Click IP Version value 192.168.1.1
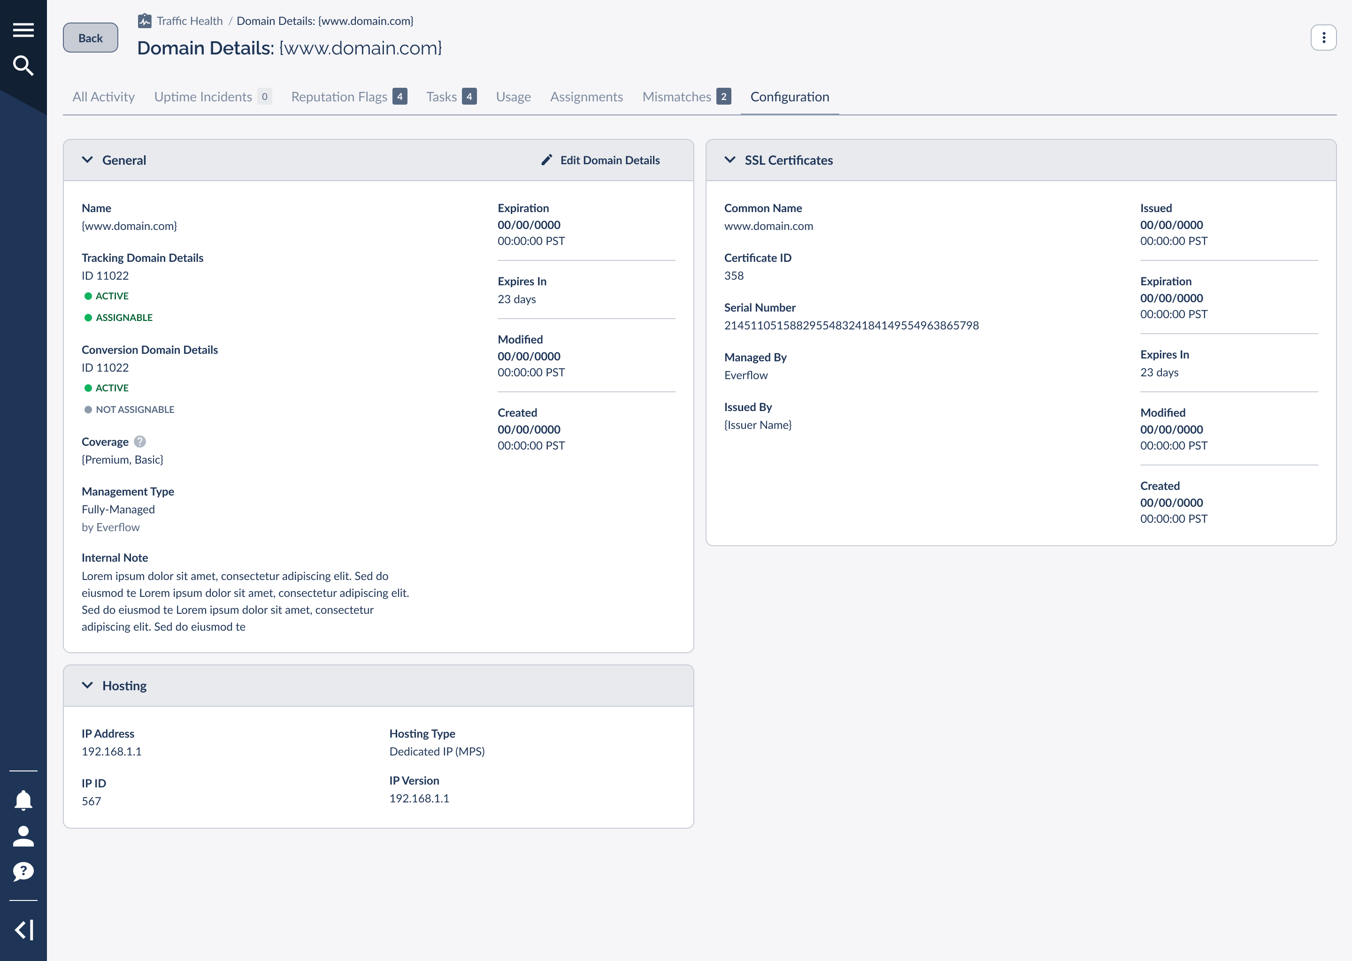 click(419, 799)
